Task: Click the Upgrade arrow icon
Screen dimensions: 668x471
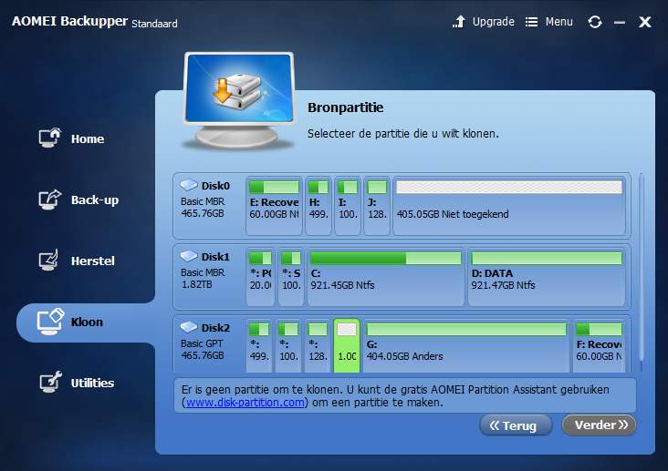Action: pyautogui.click(x=459, y=22)
